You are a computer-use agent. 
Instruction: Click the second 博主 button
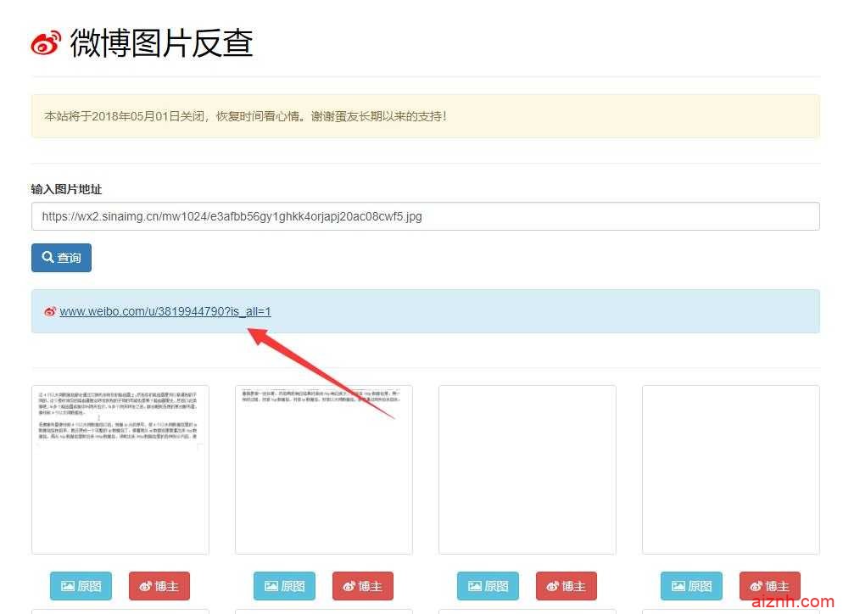[363, 586]
